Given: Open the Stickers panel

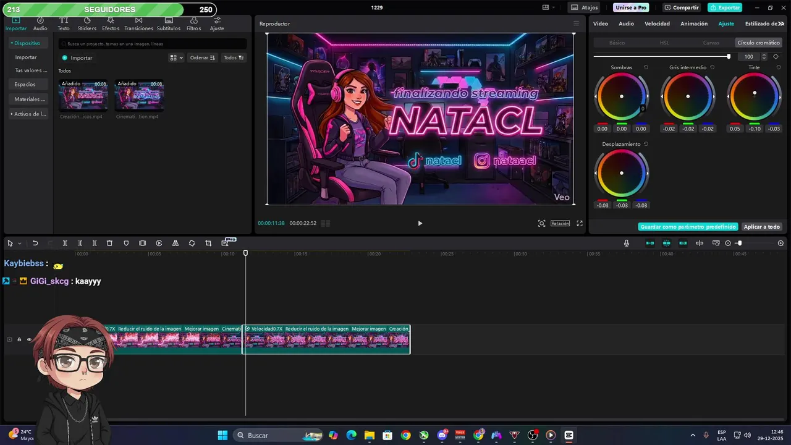Looking at the screenshot, I should click(87, 24).
